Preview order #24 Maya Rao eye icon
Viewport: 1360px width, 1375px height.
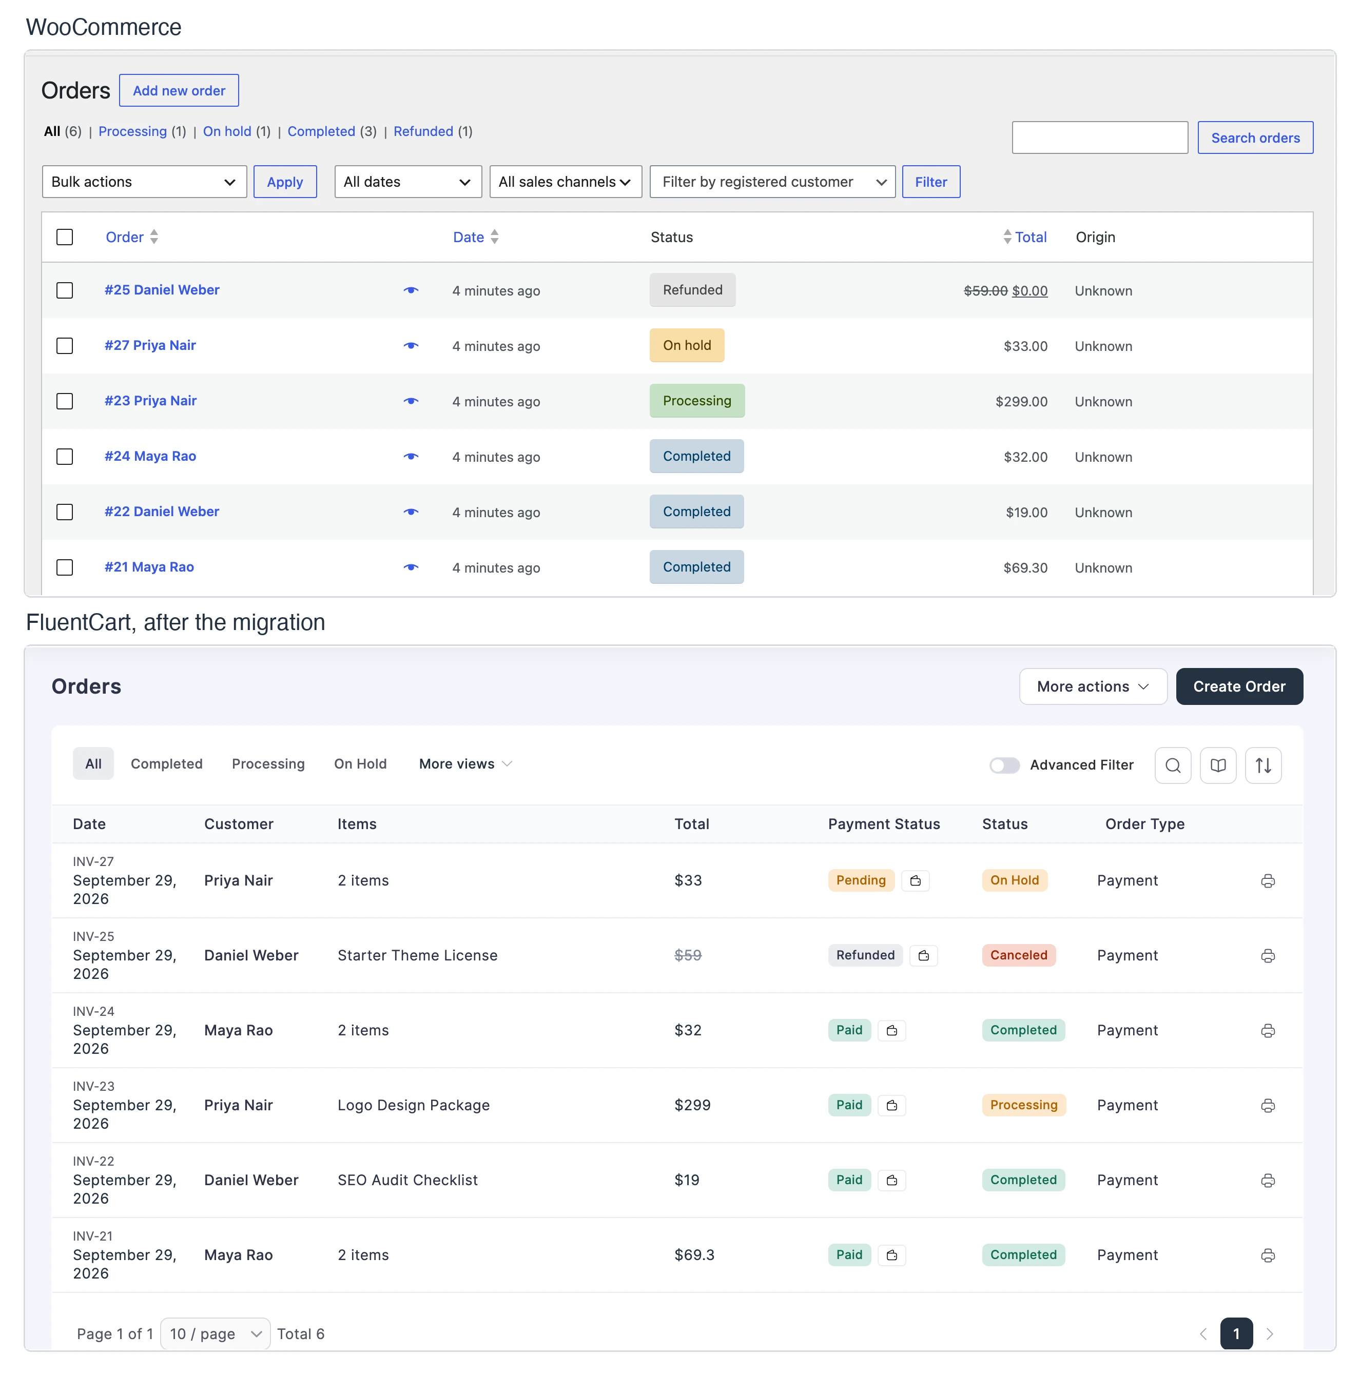(x=411, y=457)
